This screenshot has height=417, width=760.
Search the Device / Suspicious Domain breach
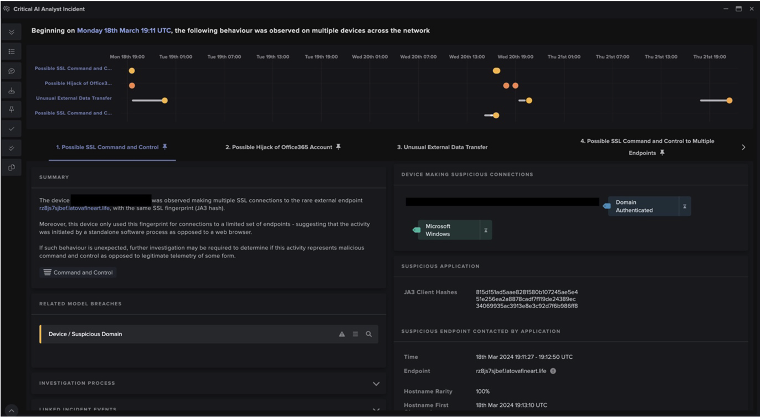[x=369, y=334]
